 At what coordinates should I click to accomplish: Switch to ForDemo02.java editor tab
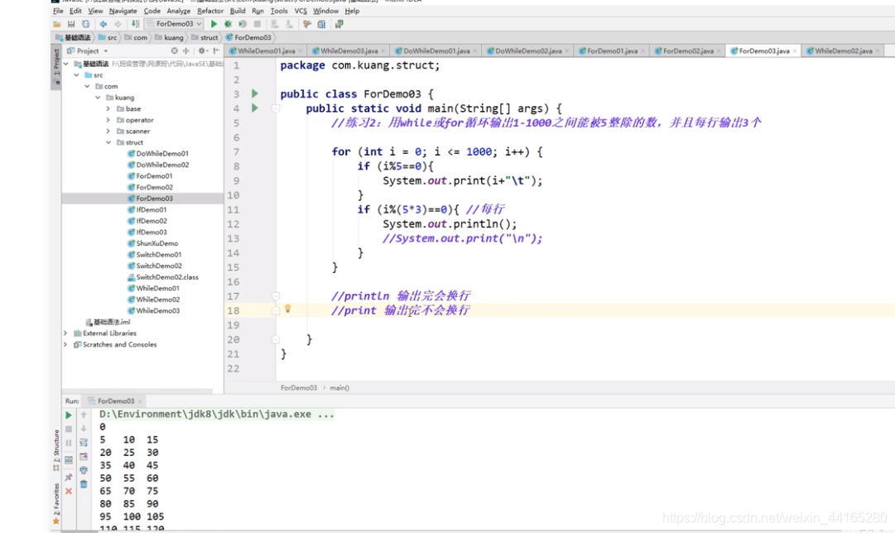tap(688, 50)
